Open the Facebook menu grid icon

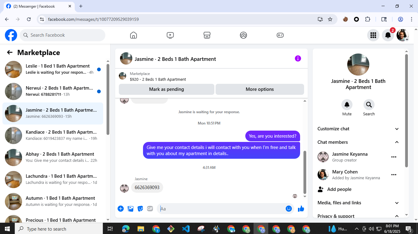coord(373,35)
